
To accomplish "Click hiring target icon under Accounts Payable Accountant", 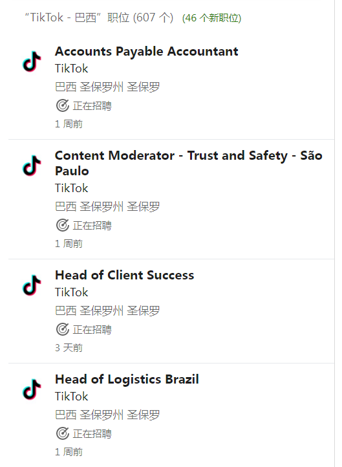I will tap(63, 105).
